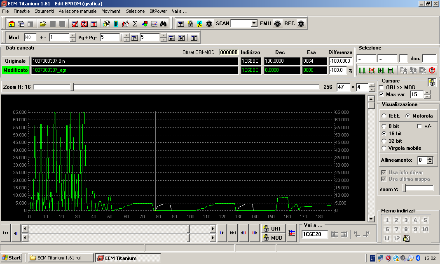The image size is (440, 264).
Task: Click the padlock icon in top toolbar
Action: click(x=190, y=24)
